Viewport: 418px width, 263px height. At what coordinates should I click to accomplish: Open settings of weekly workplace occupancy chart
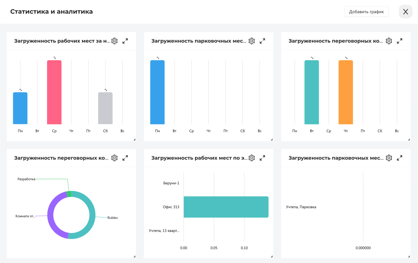coord(114,41)
